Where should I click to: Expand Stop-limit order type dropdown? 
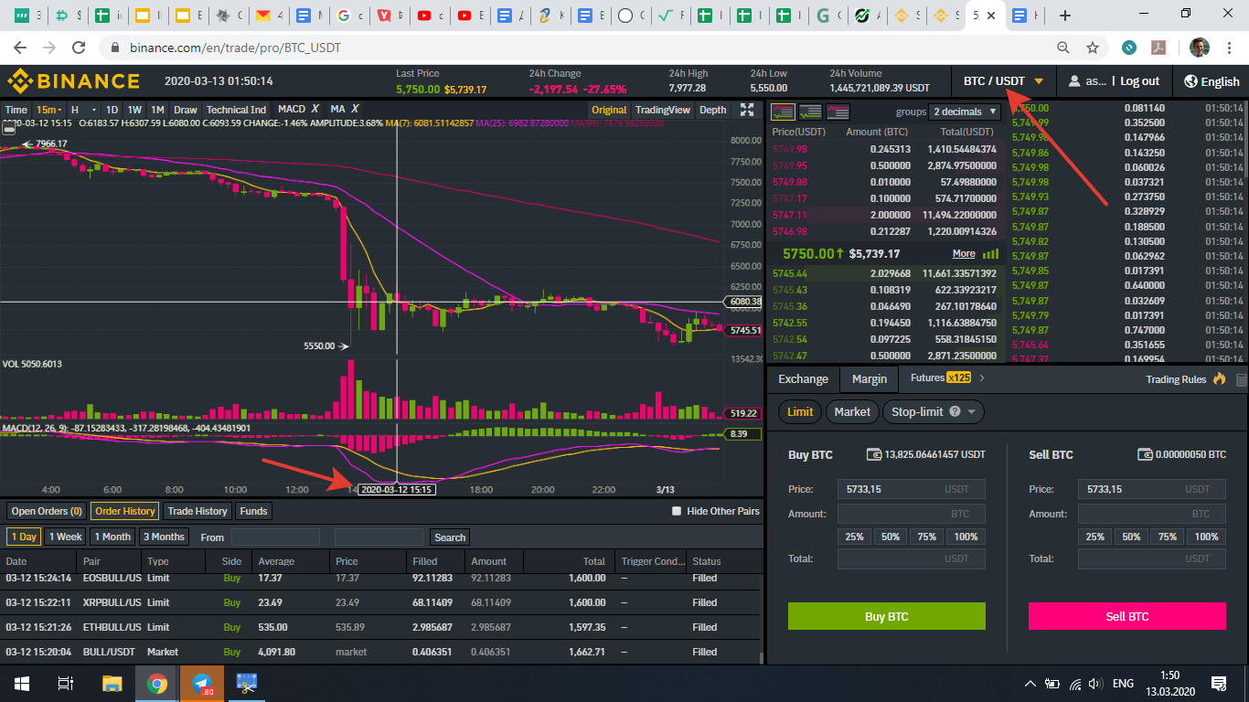[971, 412]
